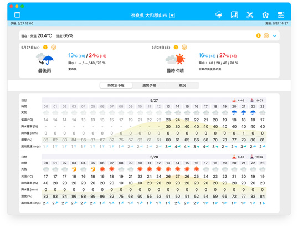Click the 5/28 sun icon at hour 14
Screen dimensions: 298x227
coord(177,169)
